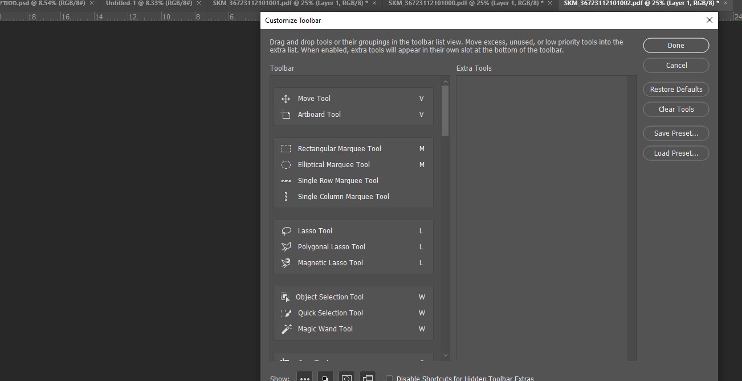Image resolution: width=742 pixels, height=381 pixels.
Task: Click the Done button
Action: 676,46
